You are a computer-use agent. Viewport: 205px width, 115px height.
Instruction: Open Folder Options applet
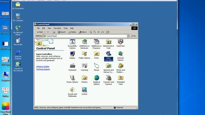tap(84, 55)
